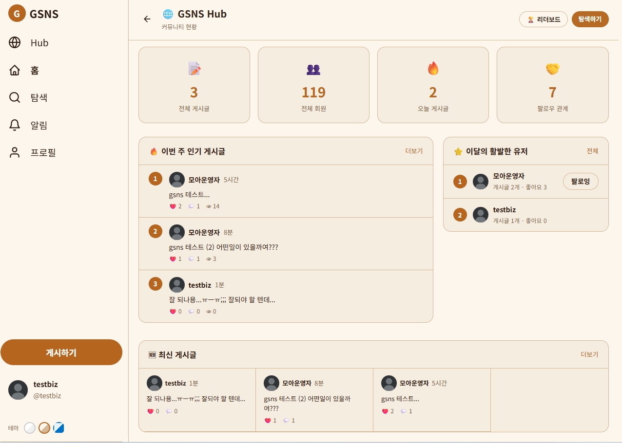The width and height of the screenshot is (622, 443).
Task: Select the white light theme swatch
Action: pos(30,428)
